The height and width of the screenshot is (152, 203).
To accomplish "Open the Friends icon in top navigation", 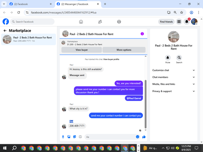I will [100, 22].
